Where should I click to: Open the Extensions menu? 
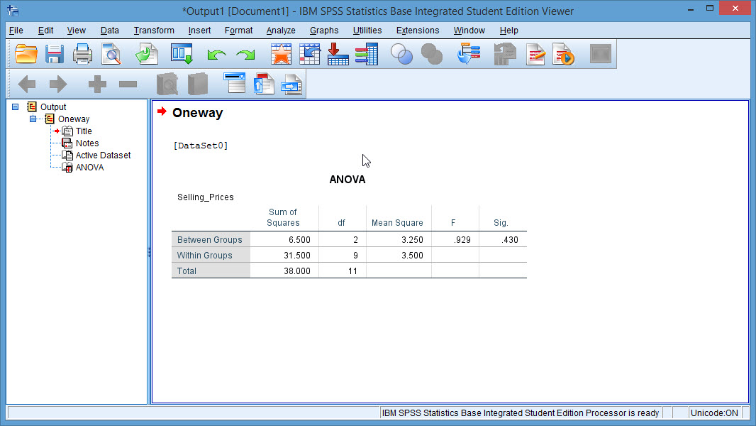418,31
